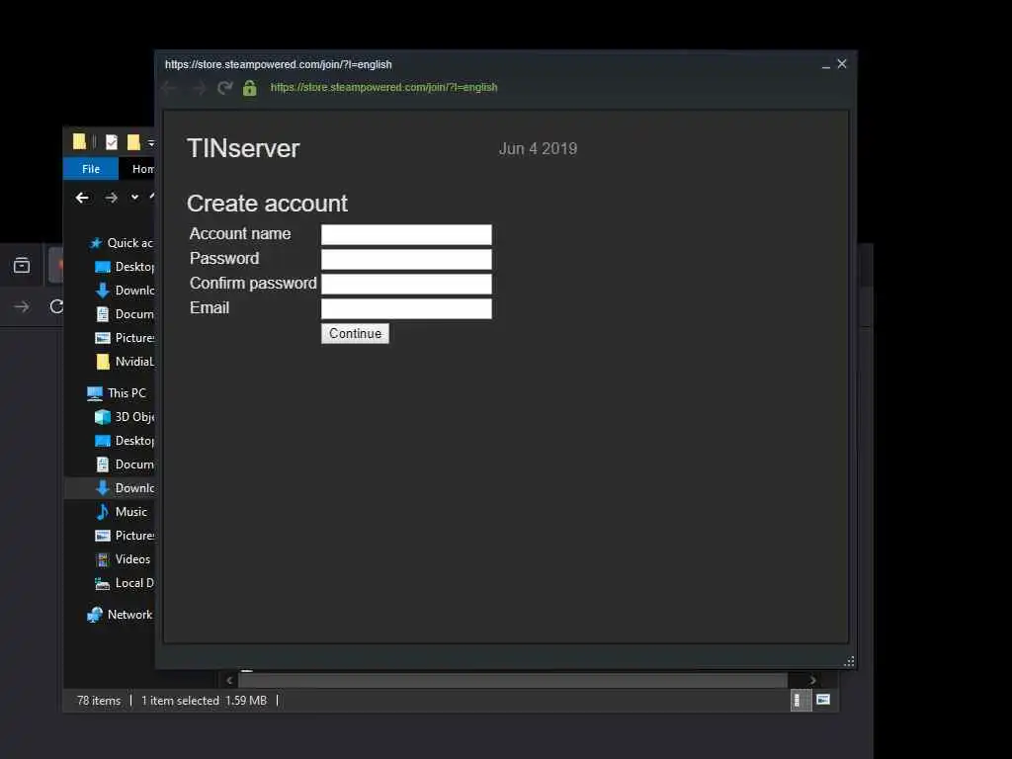
Task: Select Quick access in Explorer tree
Action: 122,243
